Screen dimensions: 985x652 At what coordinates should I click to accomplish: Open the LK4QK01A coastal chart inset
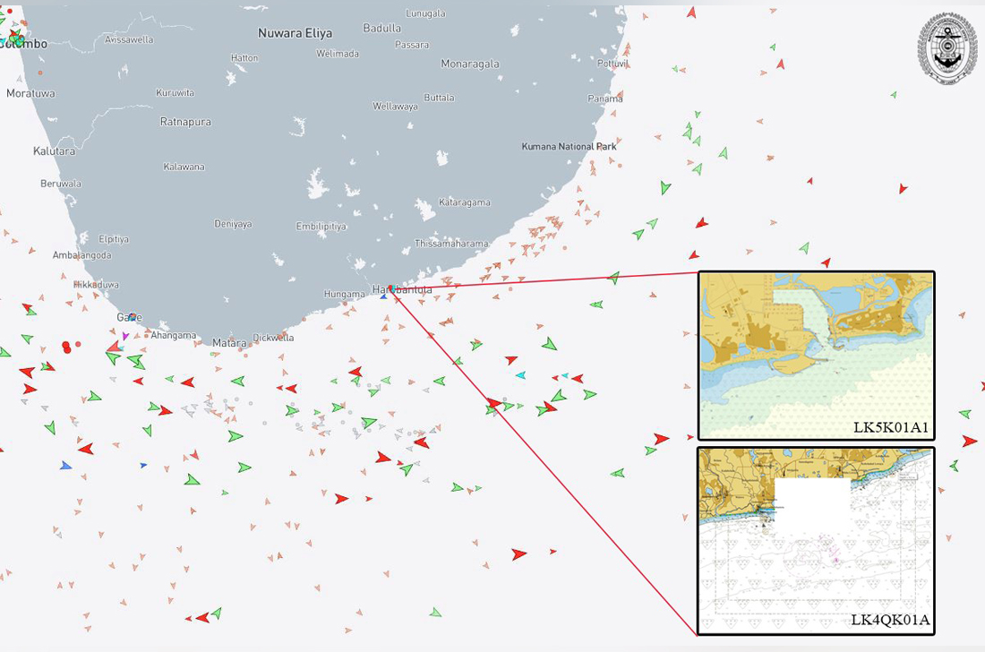point(816,540)
